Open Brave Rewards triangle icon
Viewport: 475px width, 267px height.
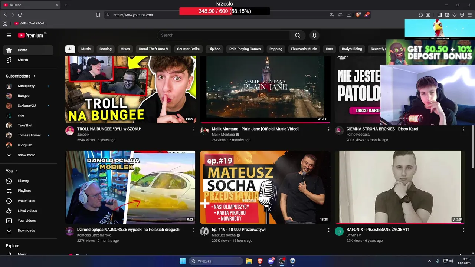click(367, 15)
